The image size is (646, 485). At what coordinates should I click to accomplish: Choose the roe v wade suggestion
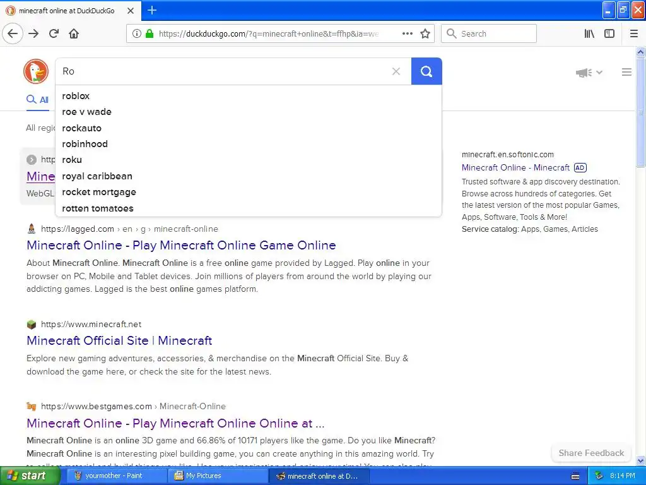(249, 112)
